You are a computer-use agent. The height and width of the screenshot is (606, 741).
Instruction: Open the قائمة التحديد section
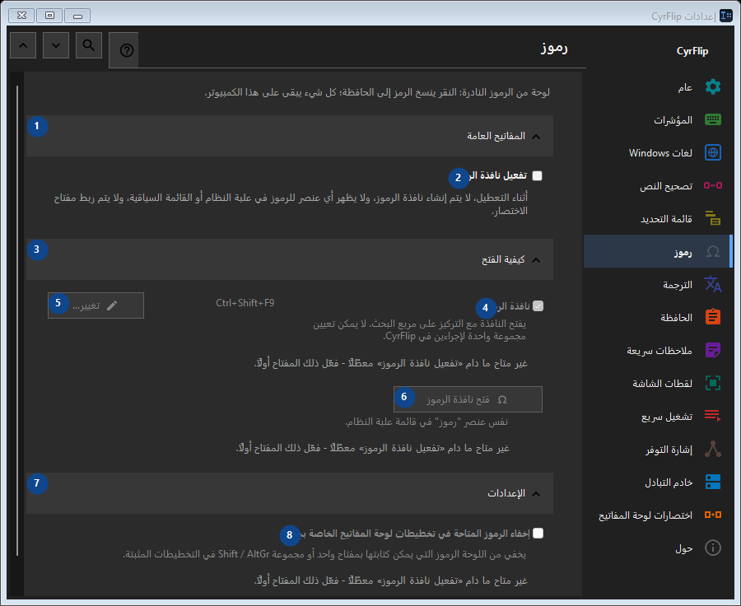pos(659,218)
